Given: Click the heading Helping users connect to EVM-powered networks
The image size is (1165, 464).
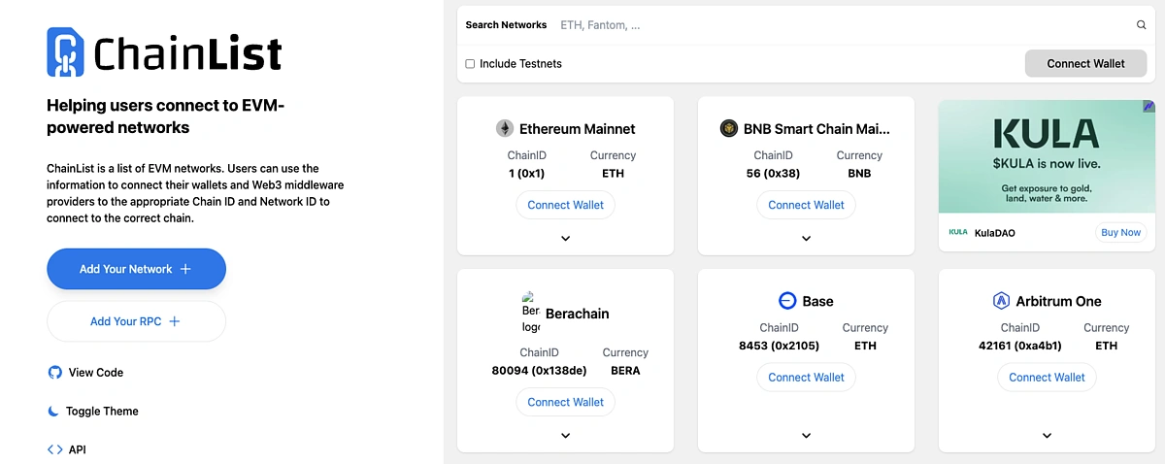Looking at the screenshot, I should point(166,116).
